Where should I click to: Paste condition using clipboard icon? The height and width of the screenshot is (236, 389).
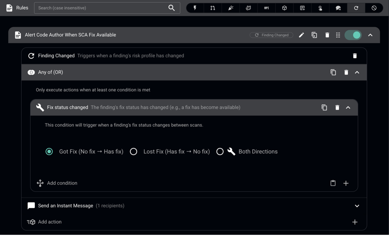click(x=333, y=183)
